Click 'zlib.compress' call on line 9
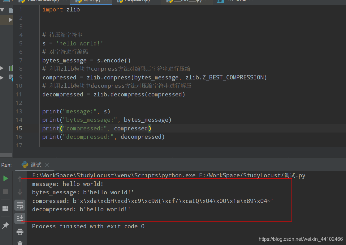The width and height of the screenshot is (346, 245). tap(109, 77)
